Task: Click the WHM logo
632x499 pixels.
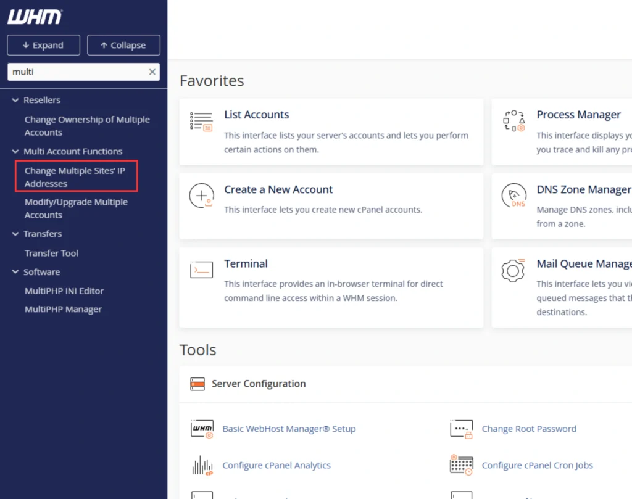Action: (x=35, y=17)
